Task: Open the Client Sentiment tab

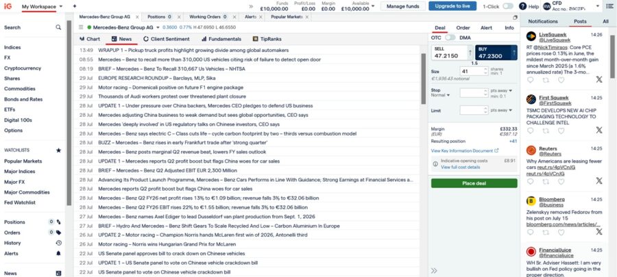Action: click(x=167, y=39)
